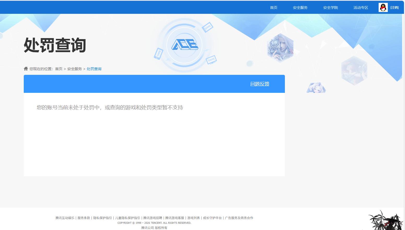Screen dimensions: 405x230
Task: Open the 服务条款 footer link
Action: 84,218
